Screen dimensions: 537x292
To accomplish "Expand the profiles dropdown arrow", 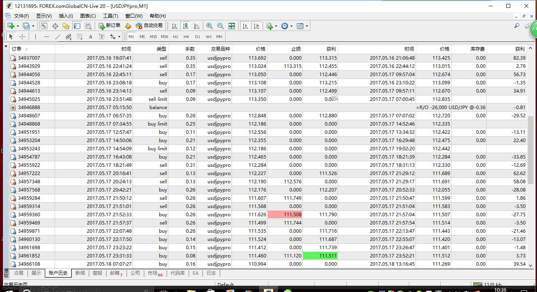I will click(33, 26).
